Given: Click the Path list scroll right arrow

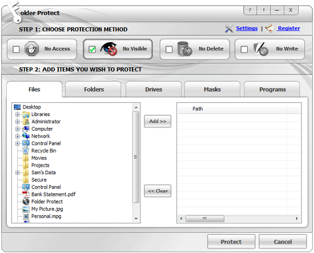Looking at the screenshot, I should pos(297,219).
